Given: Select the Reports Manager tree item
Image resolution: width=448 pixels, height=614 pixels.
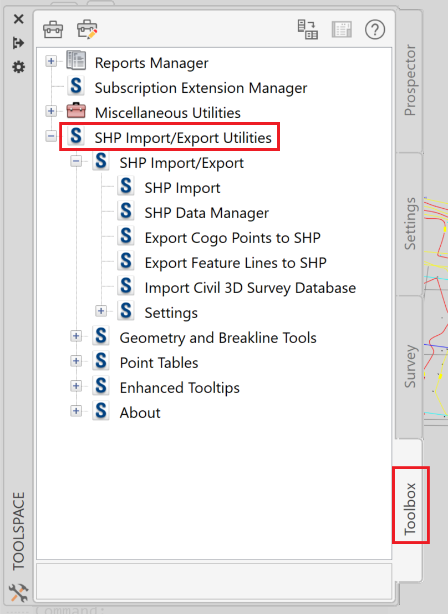Looking at the screenshot, I should 151,63.
